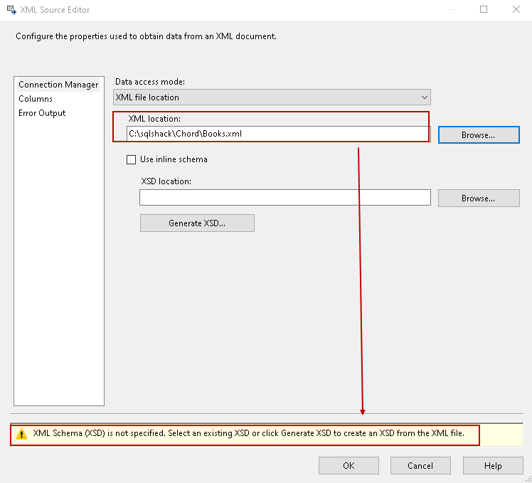Confirm the dialog with OK

349,466
